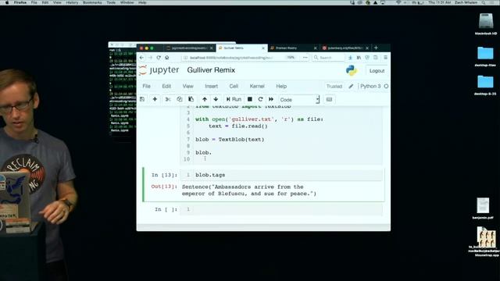This screenshot has width=500, height=281.
Task: Click the browser URL address bar
Action: coord(241,58)
